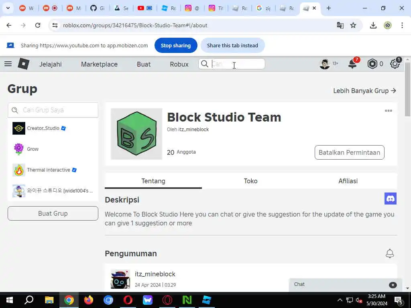This screenshot has width=411, height=308.
Task: Open the Roblox hamburger navigation menu
Action: 8,64
